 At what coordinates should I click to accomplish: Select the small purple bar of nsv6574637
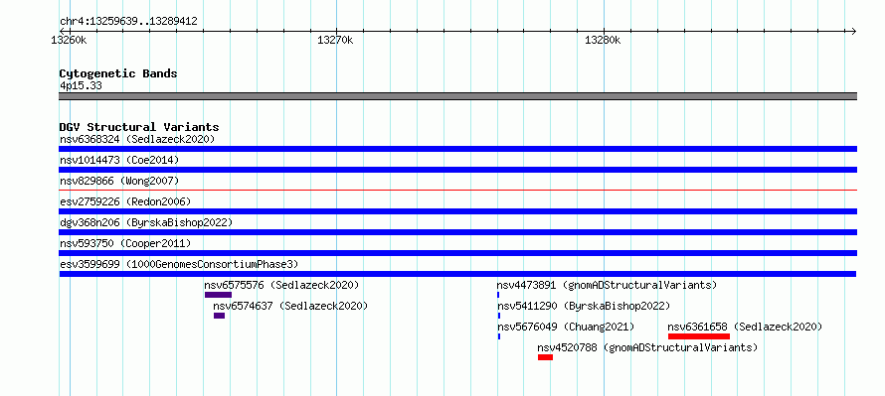[219, 316]
